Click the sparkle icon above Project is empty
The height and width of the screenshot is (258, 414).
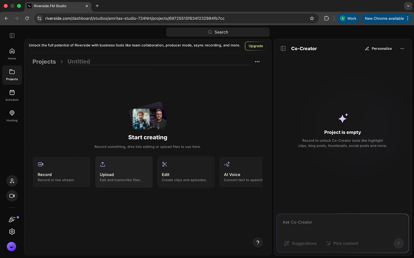343,118
